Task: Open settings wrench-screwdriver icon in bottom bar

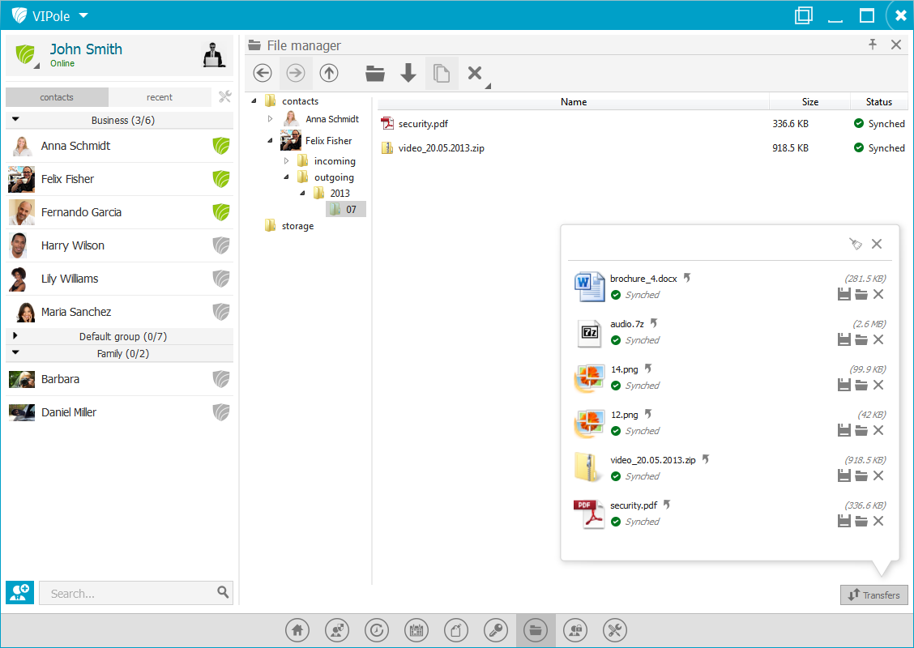Action: (615, 630)
